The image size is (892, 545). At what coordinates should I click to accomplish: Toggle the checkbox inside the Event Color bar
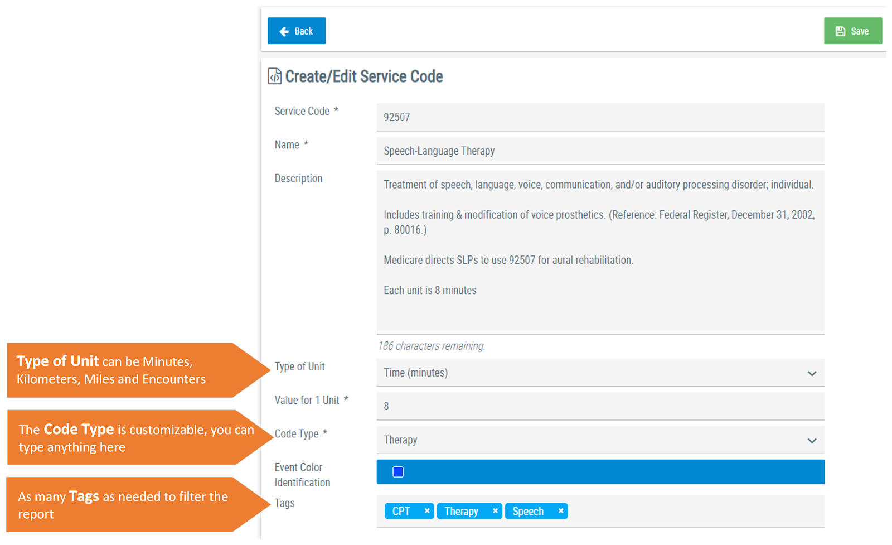point(397,471)
